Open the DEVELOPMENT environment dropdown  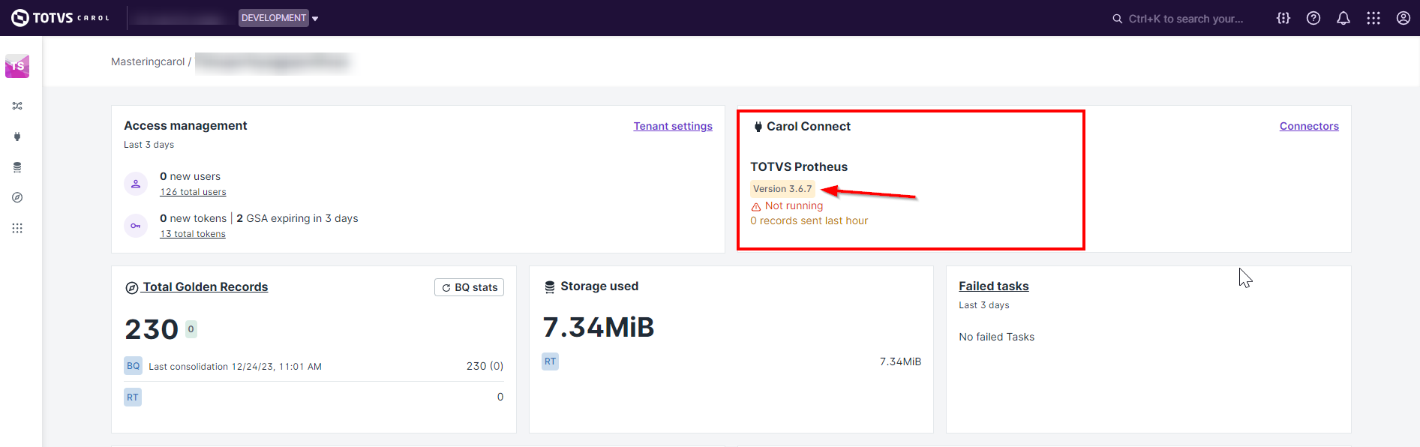pyautogui.click(x=278, y=18)
